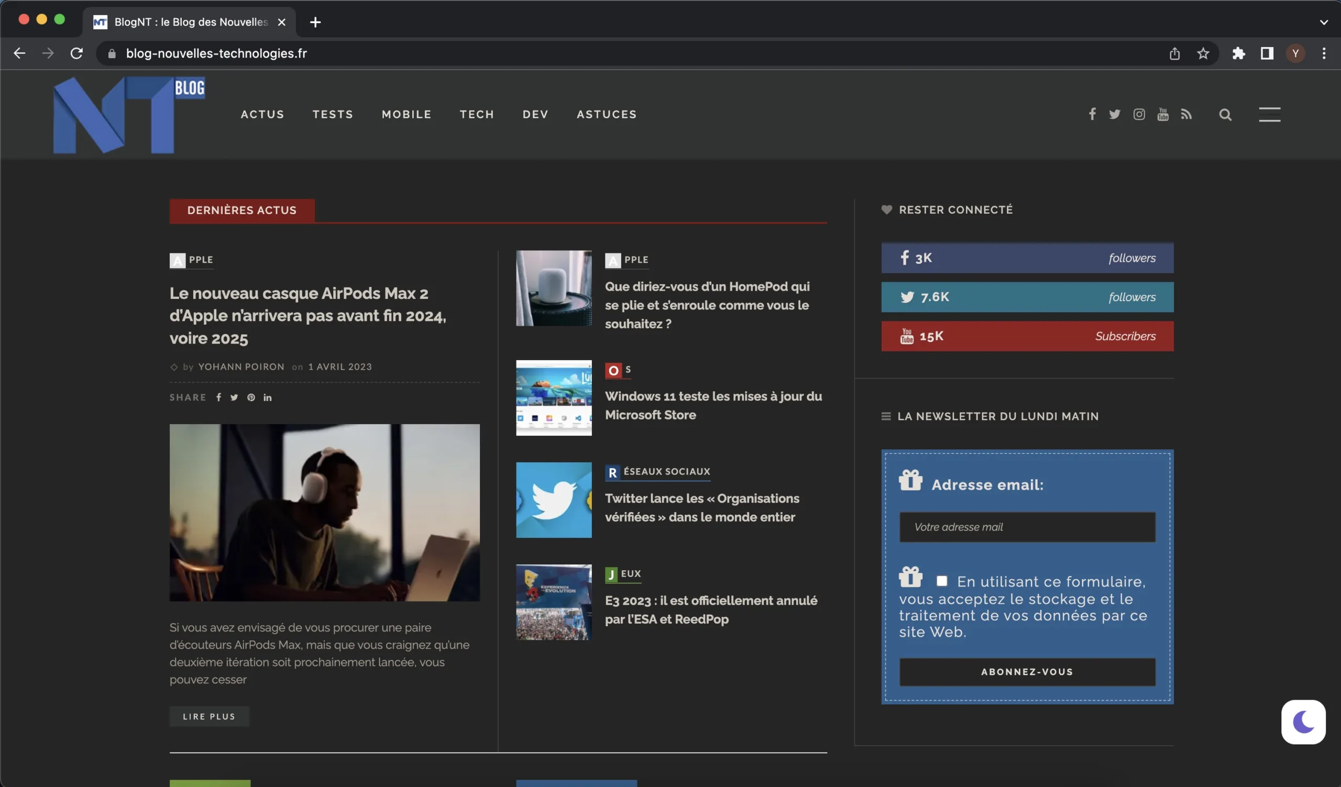This screenshot has height=787, width=1341.
Task: Click the browser forward arrow
Action: click(48, 53)
